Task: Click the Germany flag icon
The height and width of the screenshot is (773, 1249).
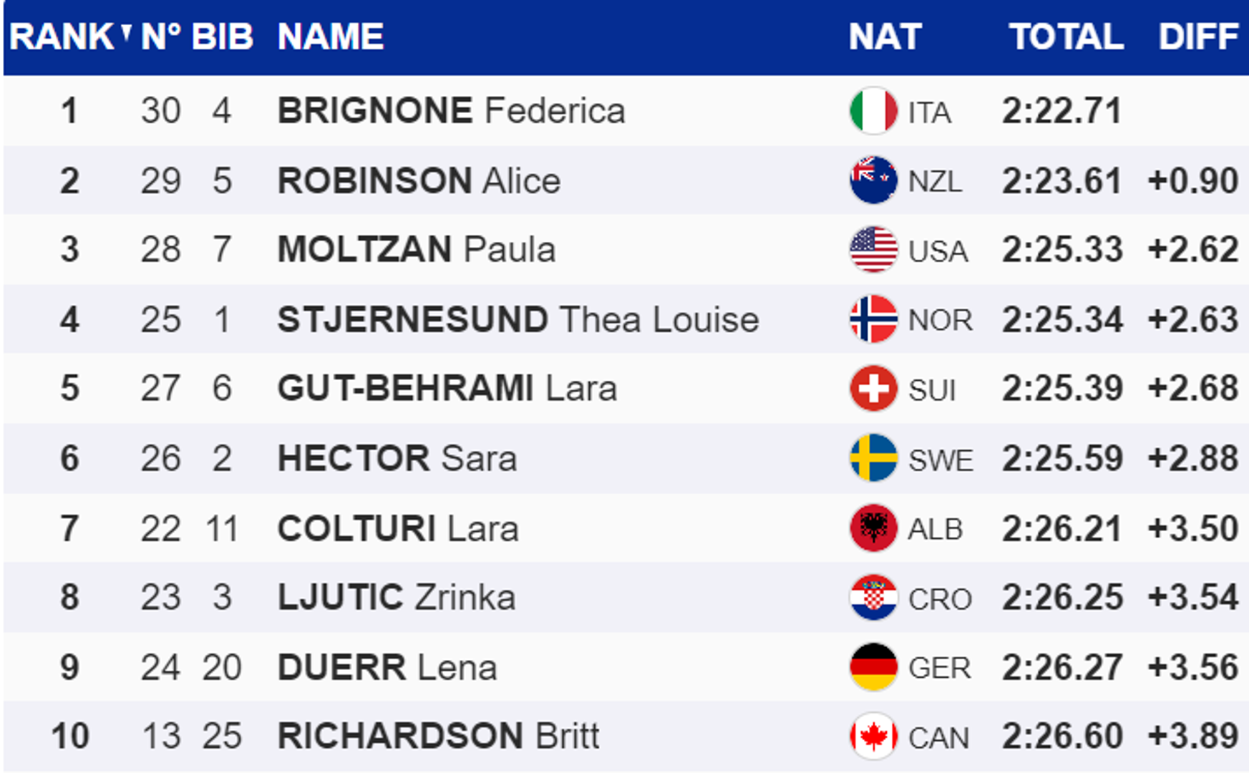Action: point(873,667)
